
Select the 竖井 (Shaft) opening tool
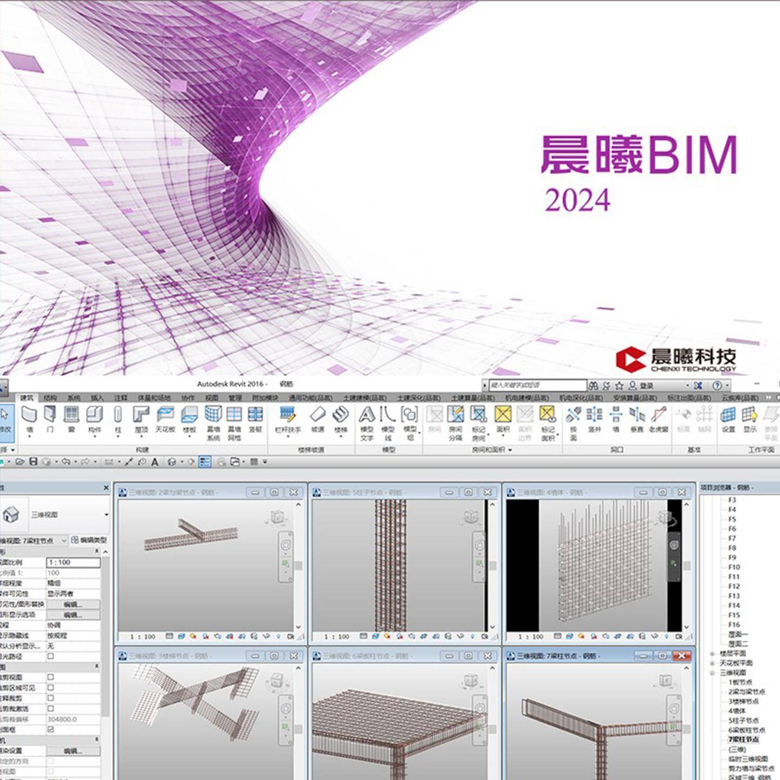coord(594,419)
